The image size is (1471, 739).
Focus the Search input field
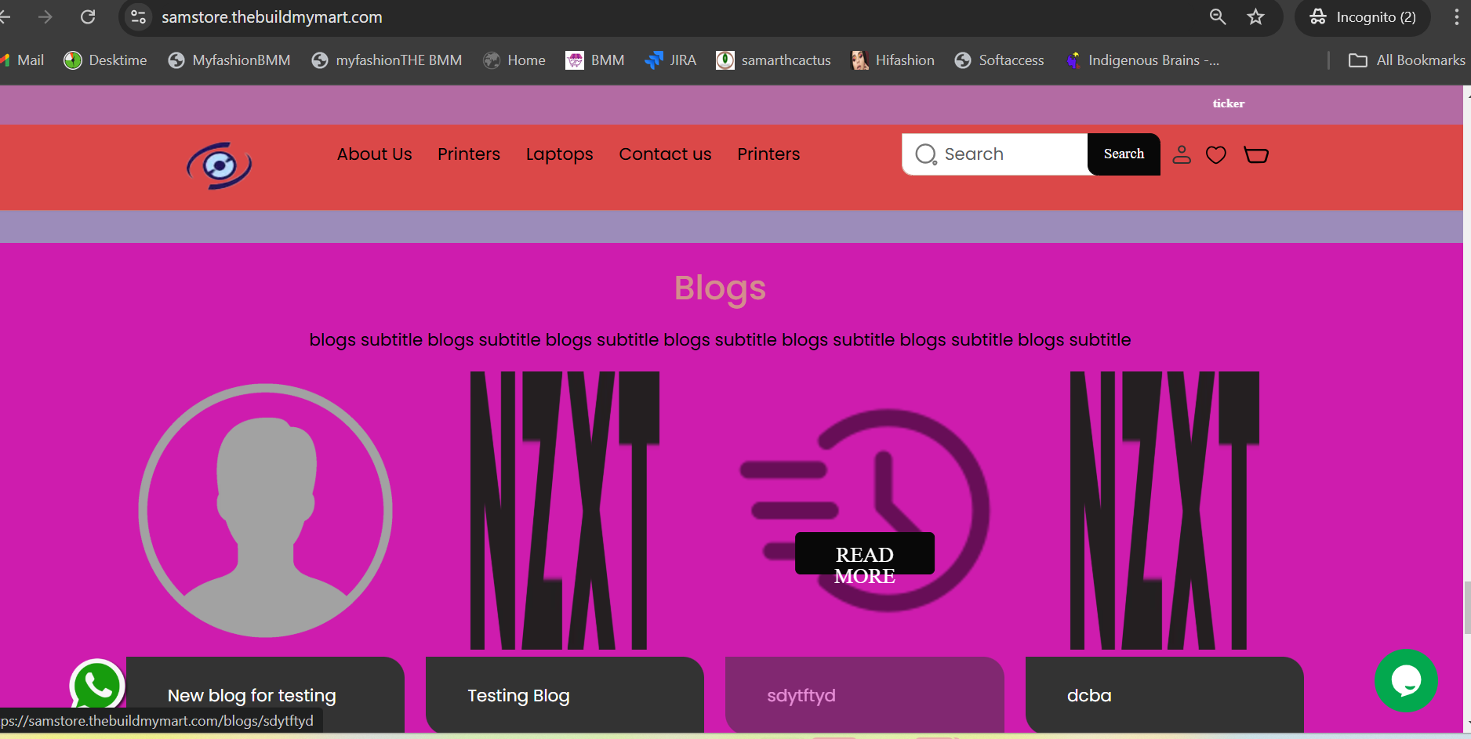pyautogui.click(x=995, y=154)
